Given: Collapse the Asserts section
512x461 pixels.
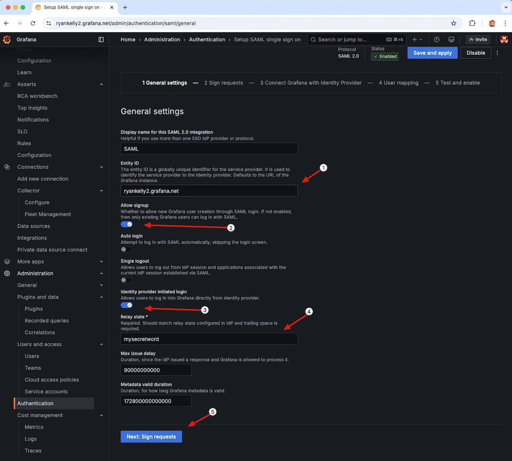Looking at the screenshot, I should pos(102,85).
